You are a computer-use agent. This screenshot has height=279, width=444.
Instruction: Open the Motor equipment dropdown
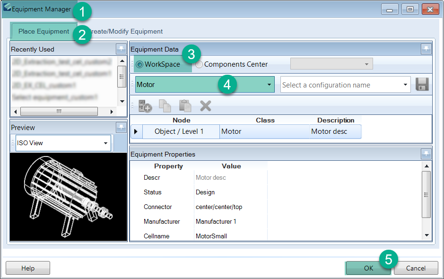pyautogui.click(x=270, y=84)
